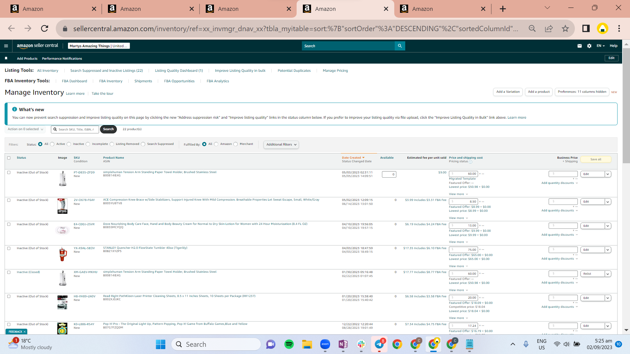630x354 pixels.
Task: Click the info icon next to Pricing status
Action: click(471, 162)
